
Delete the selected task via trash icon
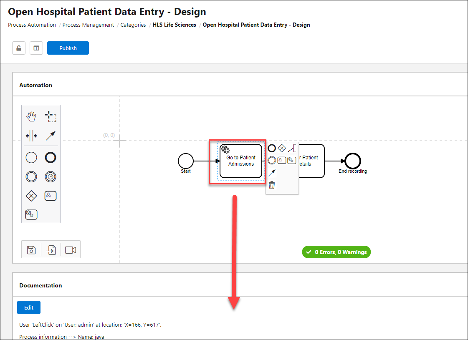pyautogui.click(x=272, y=184)
